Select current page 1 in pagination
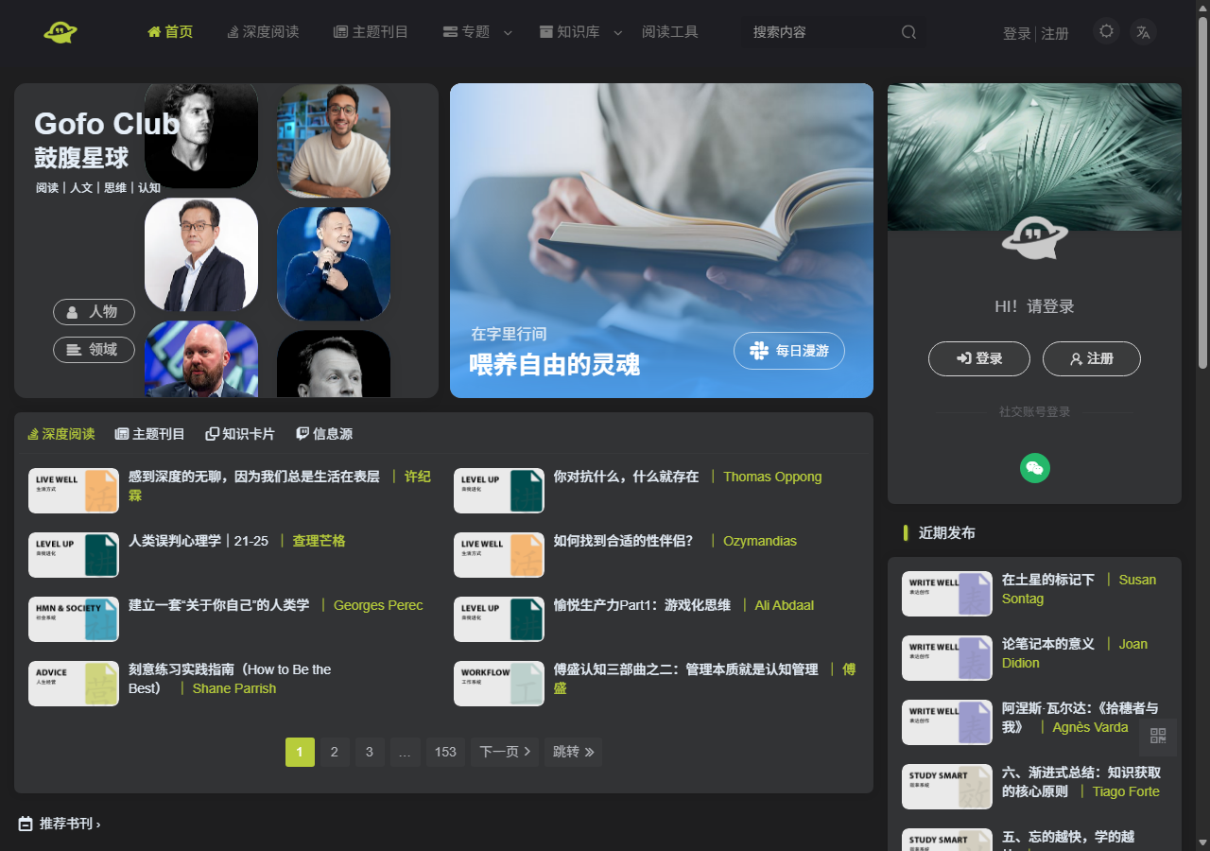 pyautogui.click(x=300, y=753)
